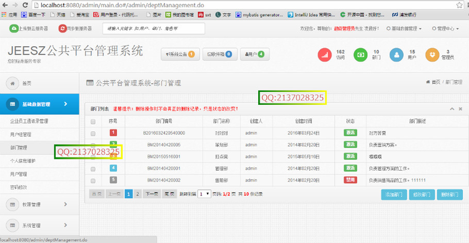Click the red visits statistics circle icon
Screen dimensions: 469x243
pyautogui.click(x=325, y=55)
